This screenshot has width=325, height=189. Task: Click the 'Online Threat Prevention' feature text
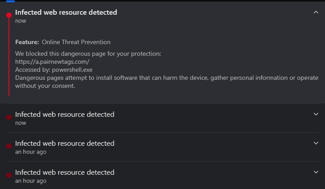tap(76, 42)
